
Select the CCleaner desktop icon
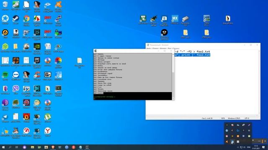click(37, 76)
